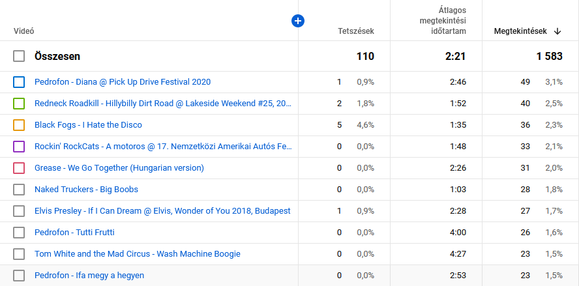Click the Videó column header
The width and height of the screenshot is (579, 286).
click(23, 31)
